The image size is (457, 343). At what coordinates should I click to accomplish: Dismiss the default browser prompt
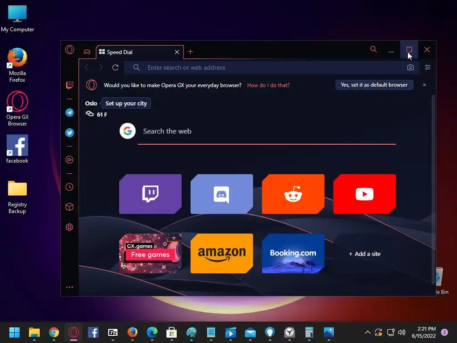(424, 85)
